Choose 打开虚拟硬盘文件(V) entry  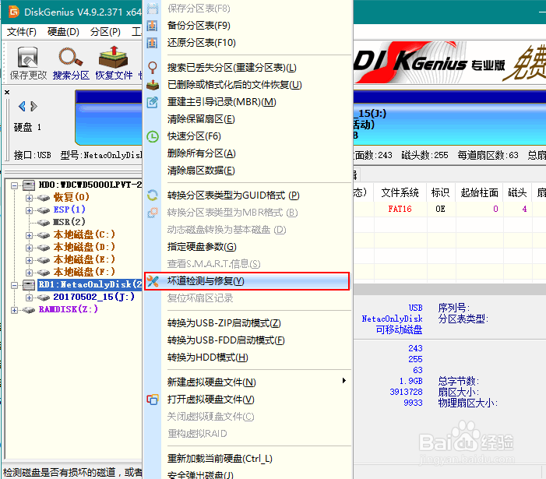(210, 400)
